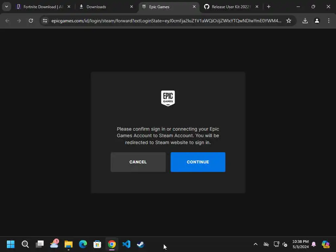
Task: Minimize the Chrome window
Action: tap(298, 7)
